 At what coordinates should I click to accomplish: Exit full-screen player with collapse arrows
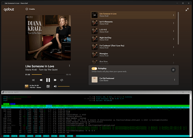(187, 10)
